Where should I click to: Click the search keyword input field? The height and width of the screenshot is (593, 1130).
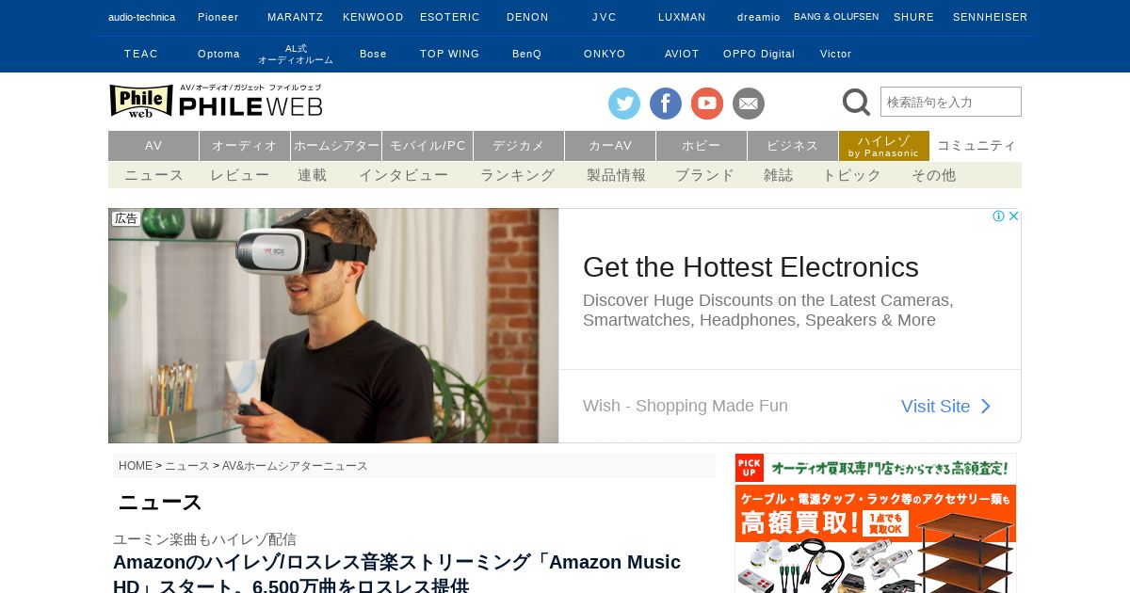point(951,102)
